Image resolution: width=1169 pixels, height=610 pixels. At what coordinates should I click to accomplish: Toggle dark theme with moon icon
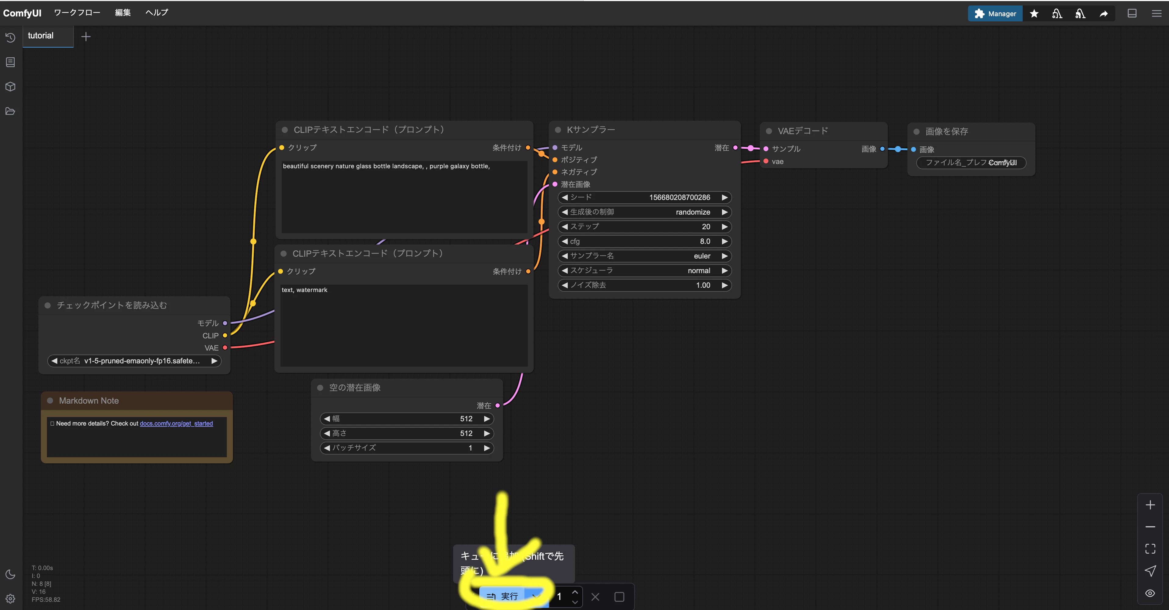coord(10,574)
